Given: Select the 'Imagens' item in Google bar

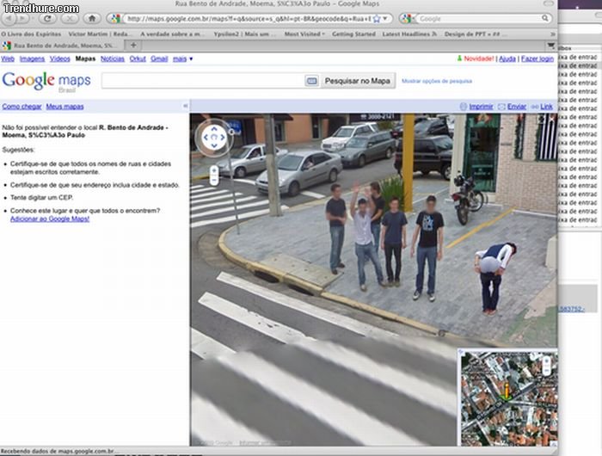Looking at the screenshot, I should (32, 59).
